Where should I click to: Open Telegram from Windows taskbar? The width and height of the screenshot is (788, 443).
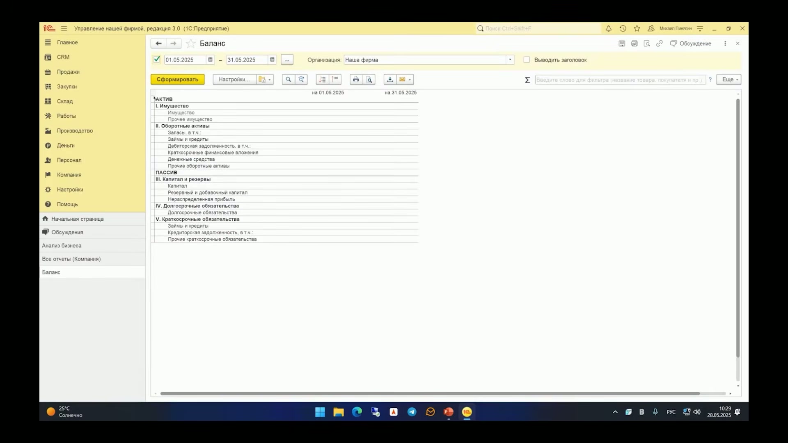412,412
